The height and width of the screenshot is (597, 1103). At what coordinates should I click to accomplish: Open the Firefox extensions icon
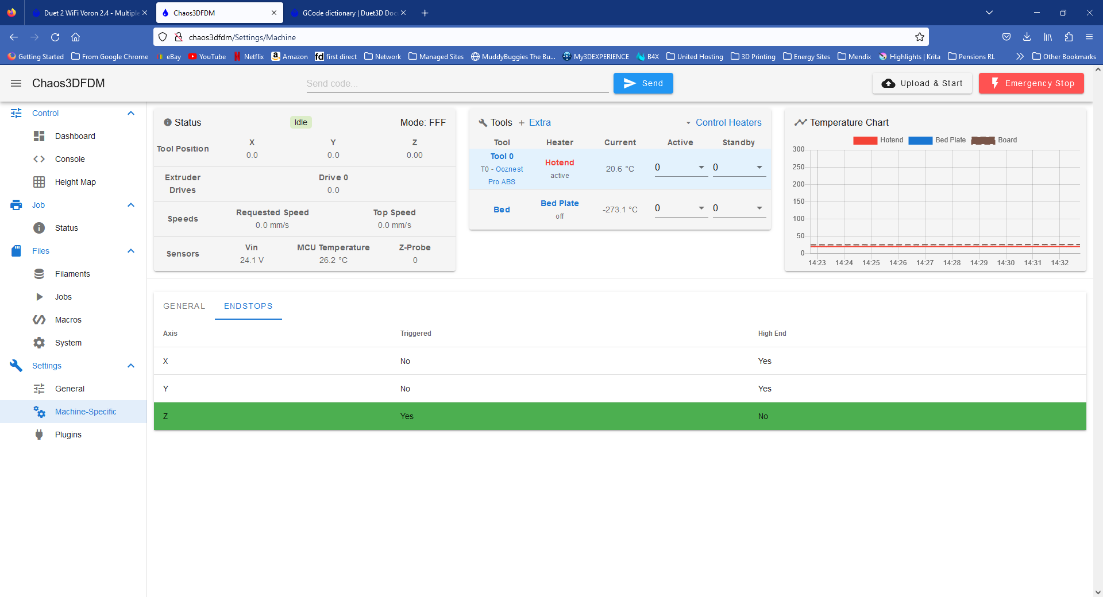click(1069, 37)
